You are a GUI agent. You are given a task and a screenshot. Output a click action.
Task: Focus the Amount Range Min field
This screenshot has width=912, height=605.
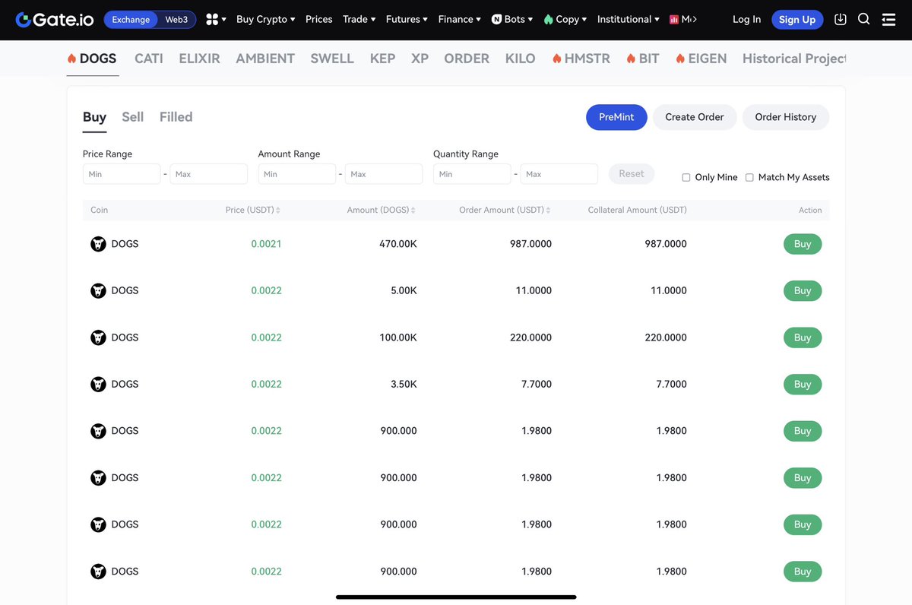click(x=296, y=174)
